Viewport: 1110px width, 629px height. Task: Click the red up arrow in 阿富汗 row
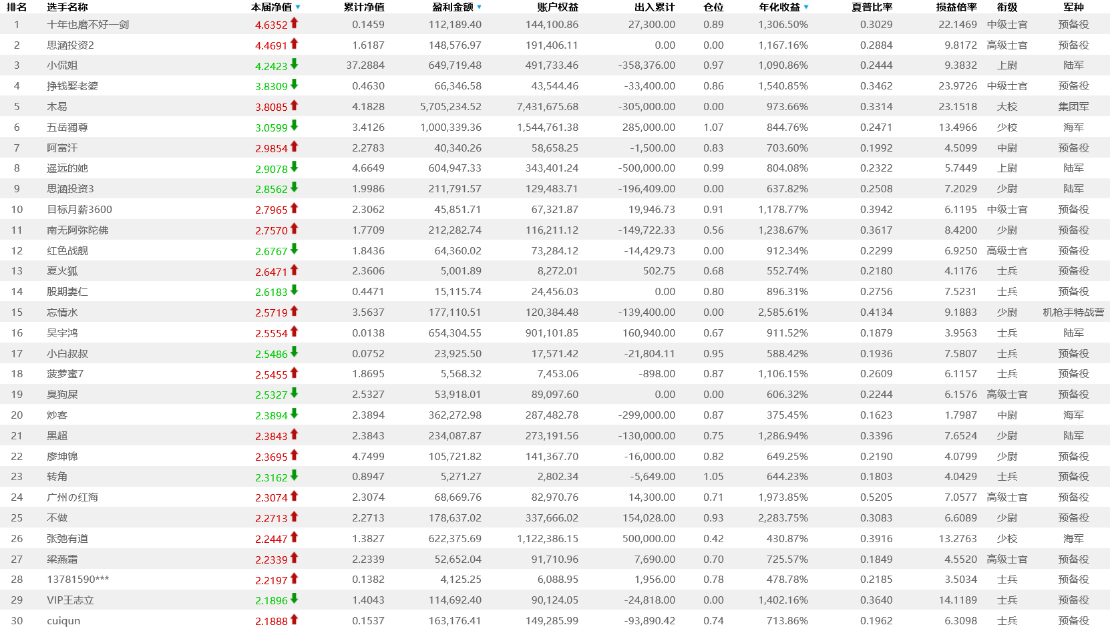pos(294,147)
